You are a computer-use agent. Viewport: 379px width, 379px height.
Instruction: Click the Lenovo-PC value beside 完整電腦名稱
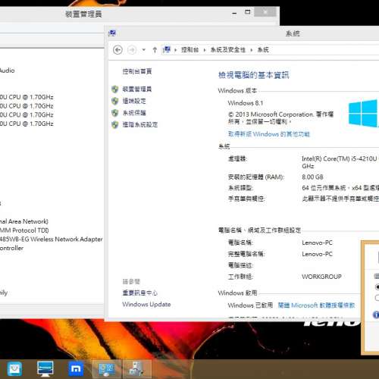(317, 254)
